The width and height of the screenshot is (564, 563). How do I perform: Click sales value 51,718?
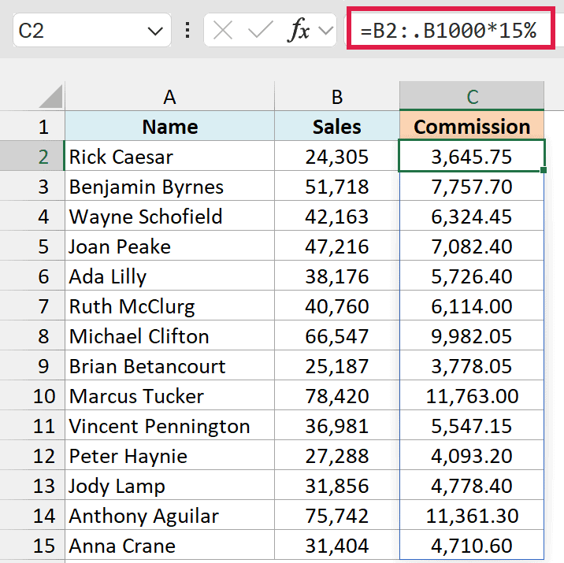tap(337, 186)
